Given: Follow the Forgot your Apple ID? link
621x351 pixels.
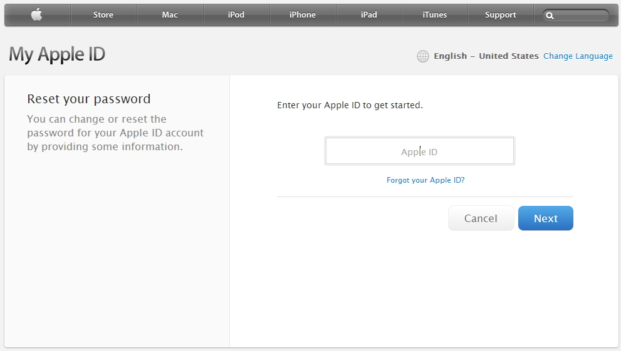Looking at the screenshot, I should point(425,180).
